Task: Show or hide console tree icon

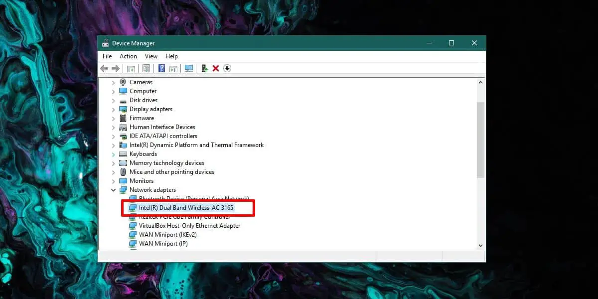Action: 131,68
